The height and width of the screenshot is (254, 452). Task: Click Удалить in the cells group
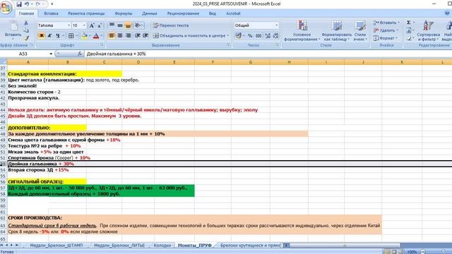tap(386, 30)
